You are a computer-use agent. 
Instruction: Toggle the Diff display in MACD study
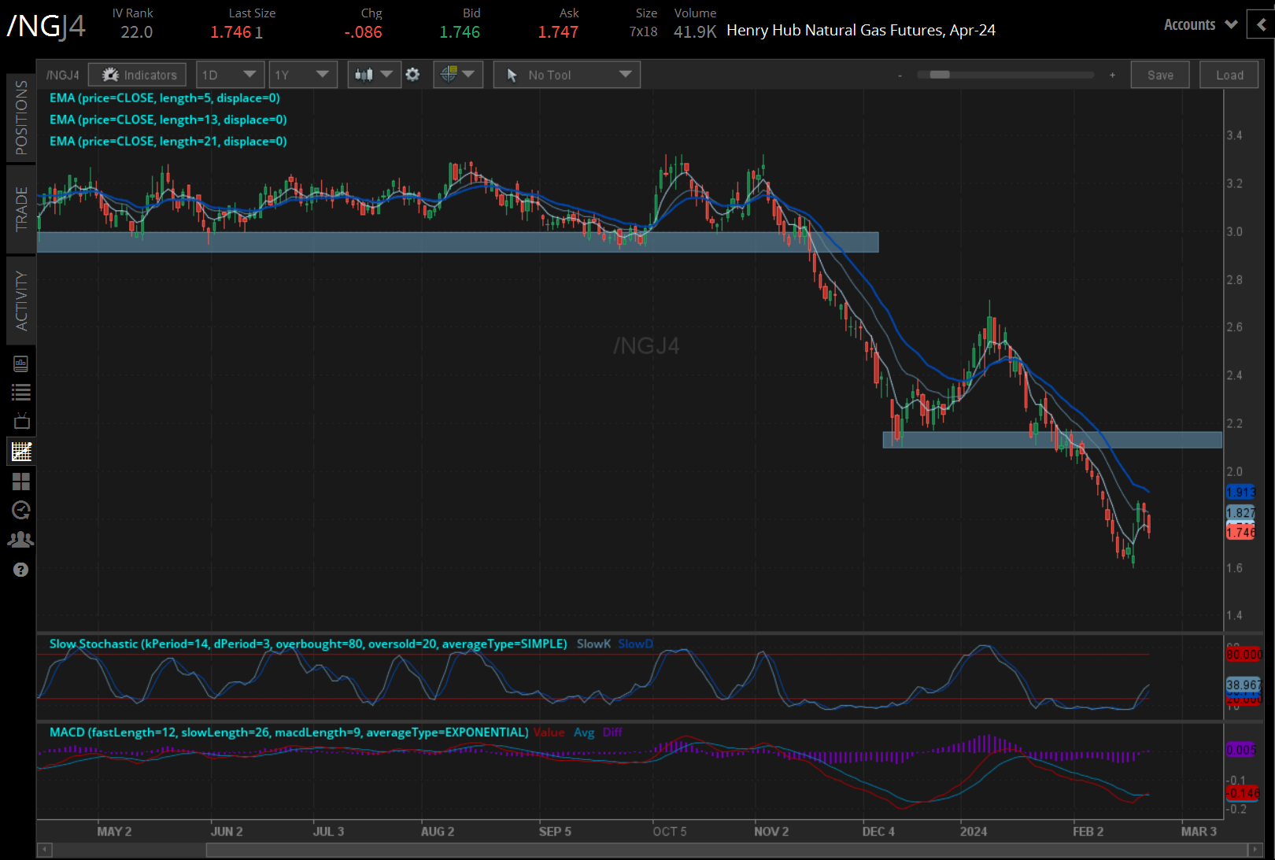click(x=612, y=732)
